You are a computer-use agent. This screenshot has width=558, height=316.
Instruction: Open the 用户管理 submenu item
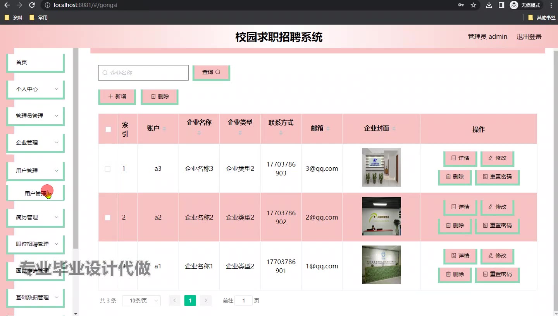point(35,194)
